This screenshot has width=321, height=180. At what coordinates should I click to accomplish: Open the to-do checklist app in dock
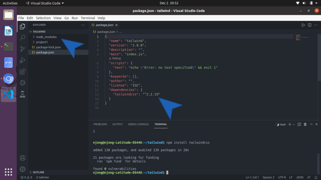pyautogui.click(x=8, y=63)
